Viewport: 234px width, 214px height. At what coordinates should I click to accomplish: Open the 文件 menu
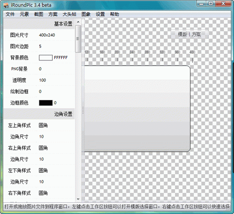(10, 14)
